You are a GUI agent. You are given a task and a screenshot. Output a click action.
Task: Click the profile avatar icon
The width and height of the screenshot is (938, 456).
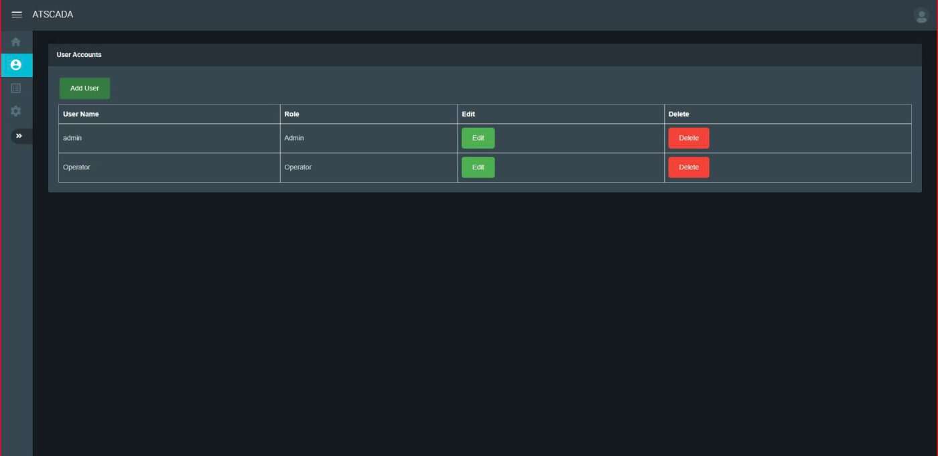coord(921,15)
